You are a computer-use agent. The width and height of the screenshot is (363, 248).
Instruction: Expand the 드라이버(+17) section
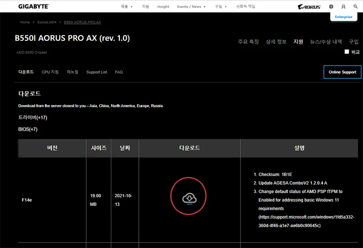click(x=33, y=118)
